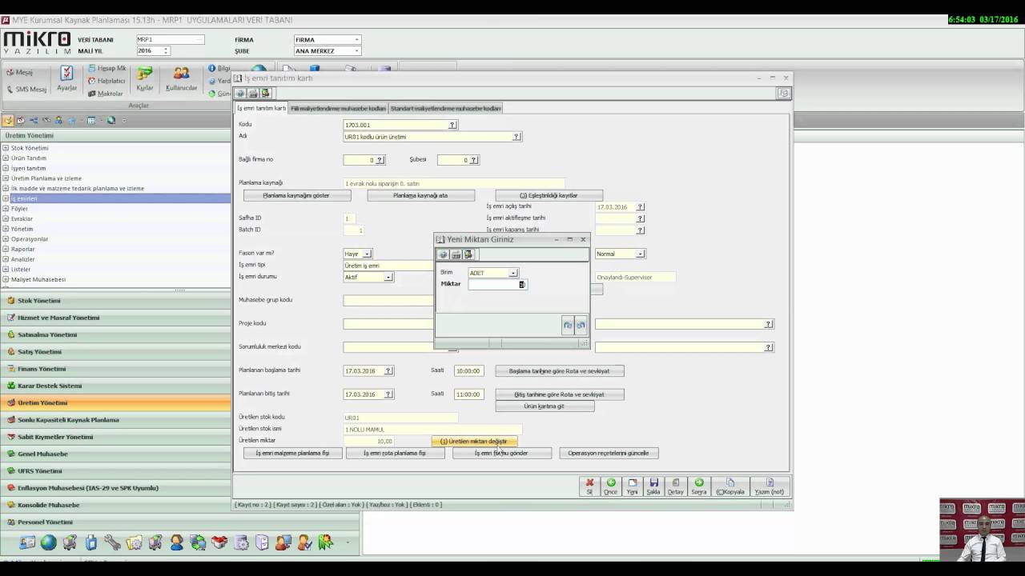Save the record with Sakla
This screenshot has height=576, width=1025.
pyautogui.click(x=653, y=486)
